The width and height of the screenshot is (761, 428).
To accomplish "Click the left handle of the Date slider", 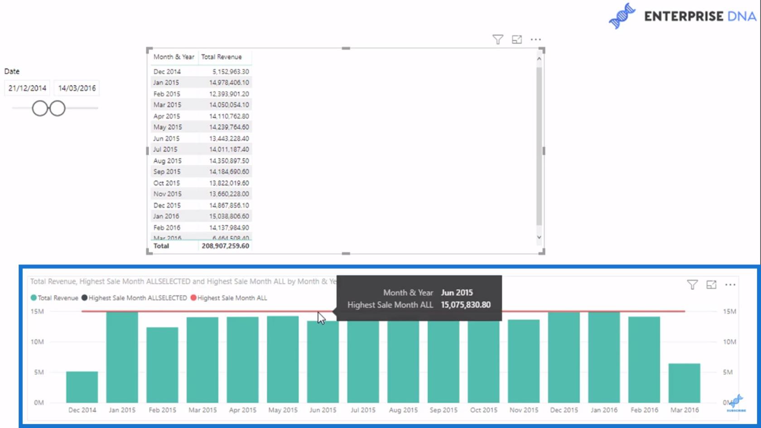I will (x=40, y=109).
